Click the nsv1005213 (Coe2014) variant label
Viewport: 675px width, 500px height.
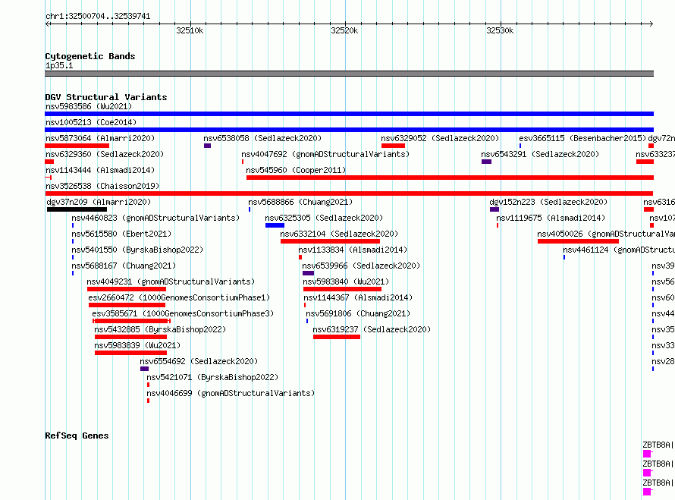pos(91,122)
